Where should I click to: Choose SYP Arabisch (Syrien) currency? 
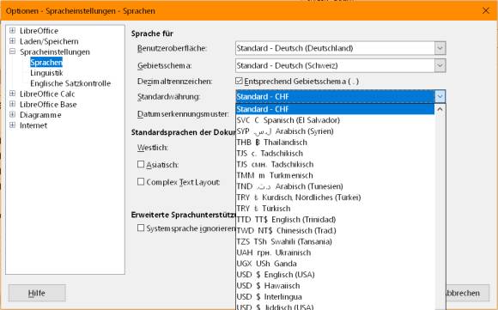click(x=335, y=131)
